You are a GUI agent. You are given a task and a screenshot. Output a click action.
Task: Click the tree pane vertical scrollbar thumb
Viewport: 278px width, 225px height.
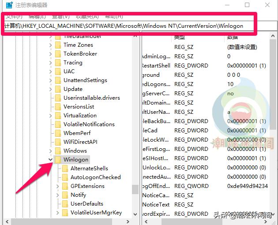point(135,190)
